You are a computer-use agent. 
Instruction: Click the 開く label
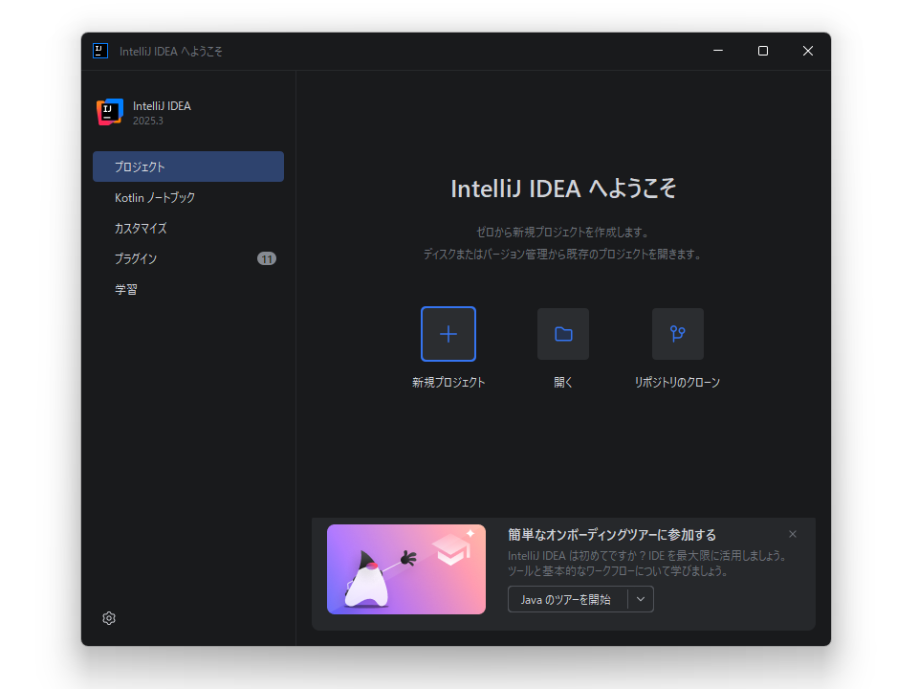tap(563, 382)
